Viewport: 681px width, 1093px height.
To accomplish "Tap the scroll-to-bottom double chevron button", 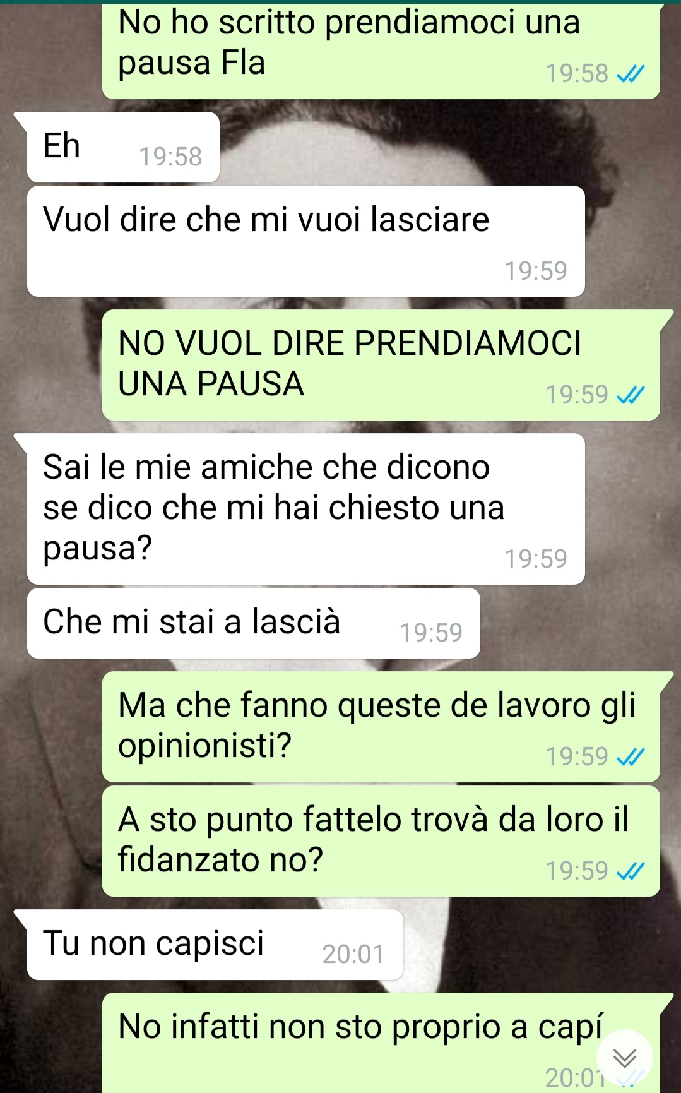I will point(624,1057).
